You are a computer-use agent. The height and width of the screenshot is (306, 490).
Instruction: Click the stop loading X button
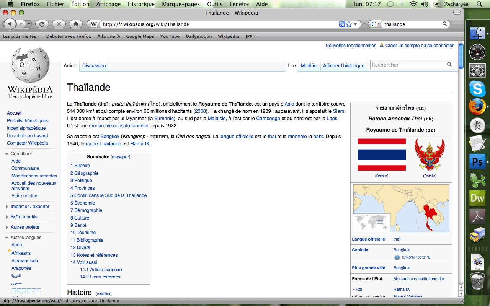point(59,24)
